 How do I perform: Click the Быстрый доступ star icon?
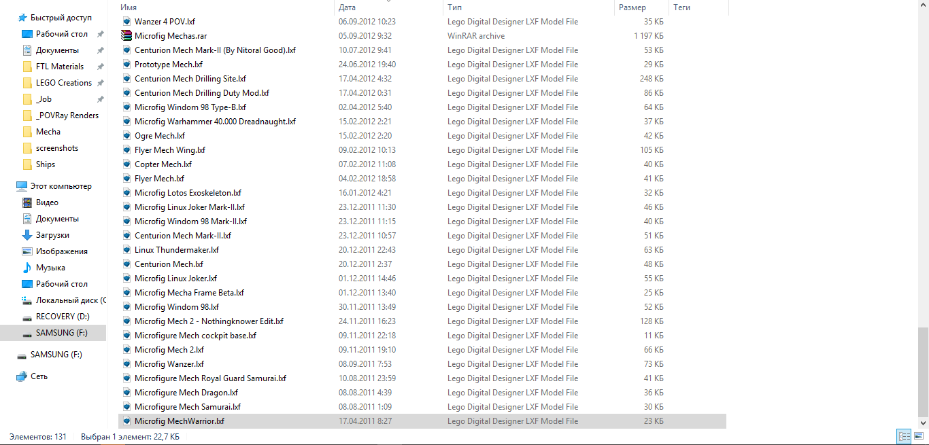tap(22, 18)
